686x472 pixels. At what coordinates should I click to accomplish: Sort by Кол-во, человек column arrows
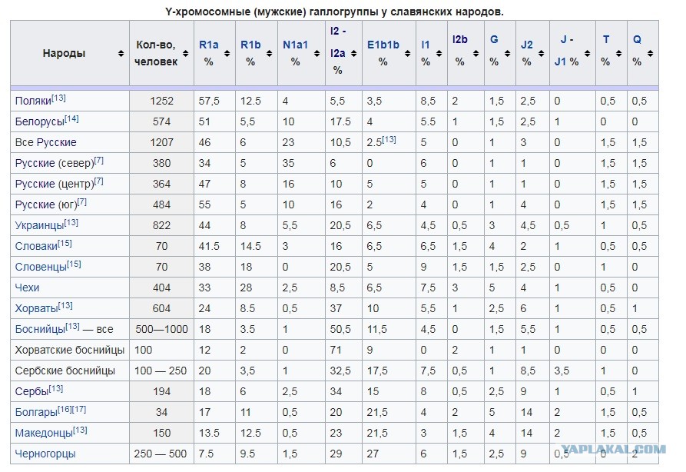(x=185, y=53)
